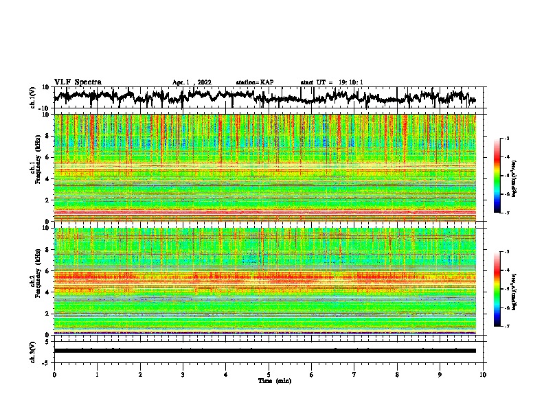Image resolution: width=544 pixels, height=420 pixels.
Task: Click the ch.1 spectrogram panel
Action: [265, 167]
